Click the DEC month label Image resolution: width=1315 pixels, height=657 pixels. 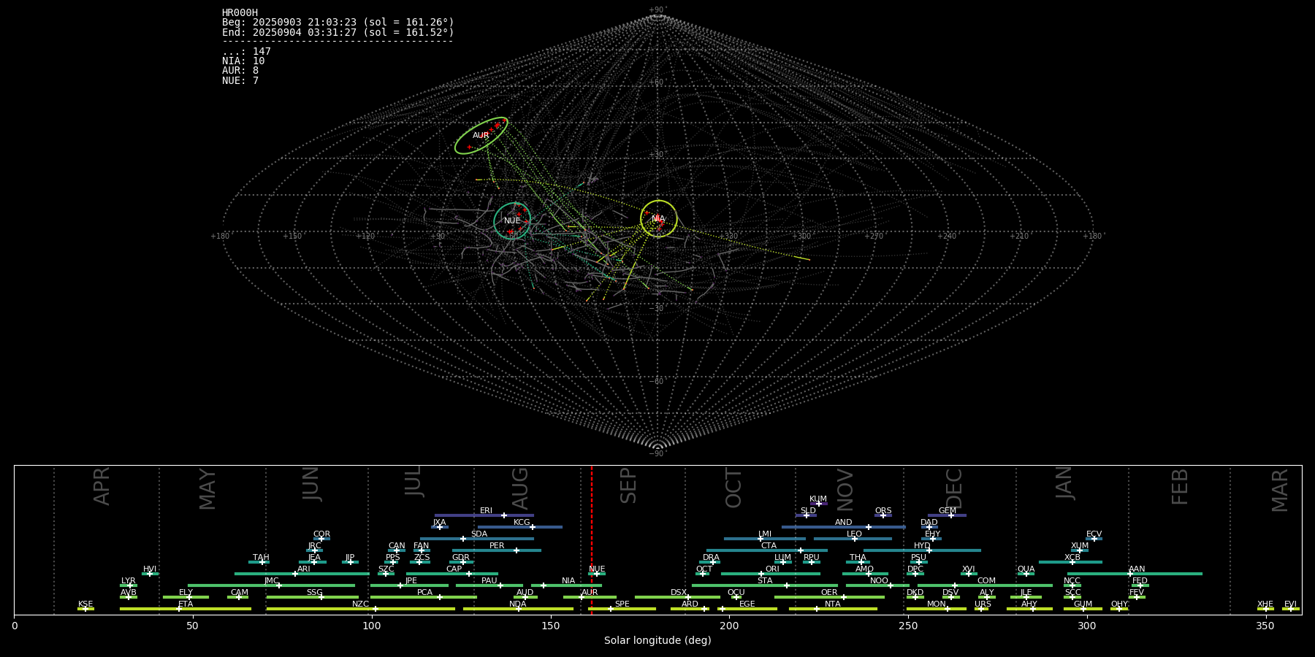coord(954,488)
